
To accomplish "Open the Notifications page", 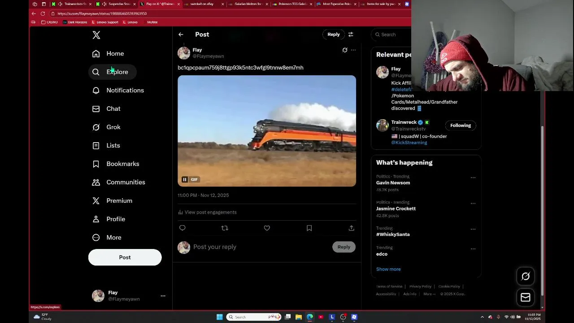I will coord(118,90).
